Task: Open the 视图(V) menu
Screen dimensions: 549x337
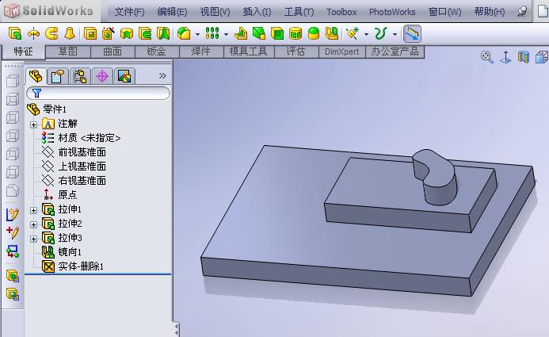Action: [215, 12]
